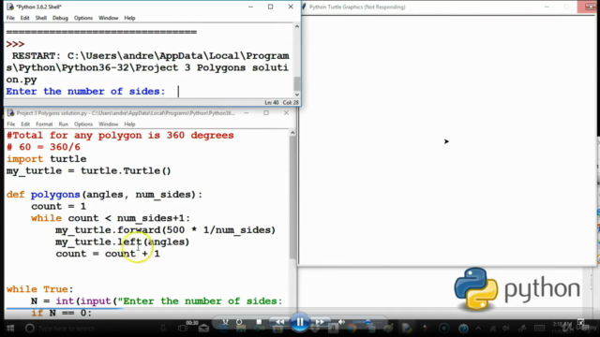Viewport: 600px width, 337px height.
Task: Open the Format menu in editor
Action: 44,125
